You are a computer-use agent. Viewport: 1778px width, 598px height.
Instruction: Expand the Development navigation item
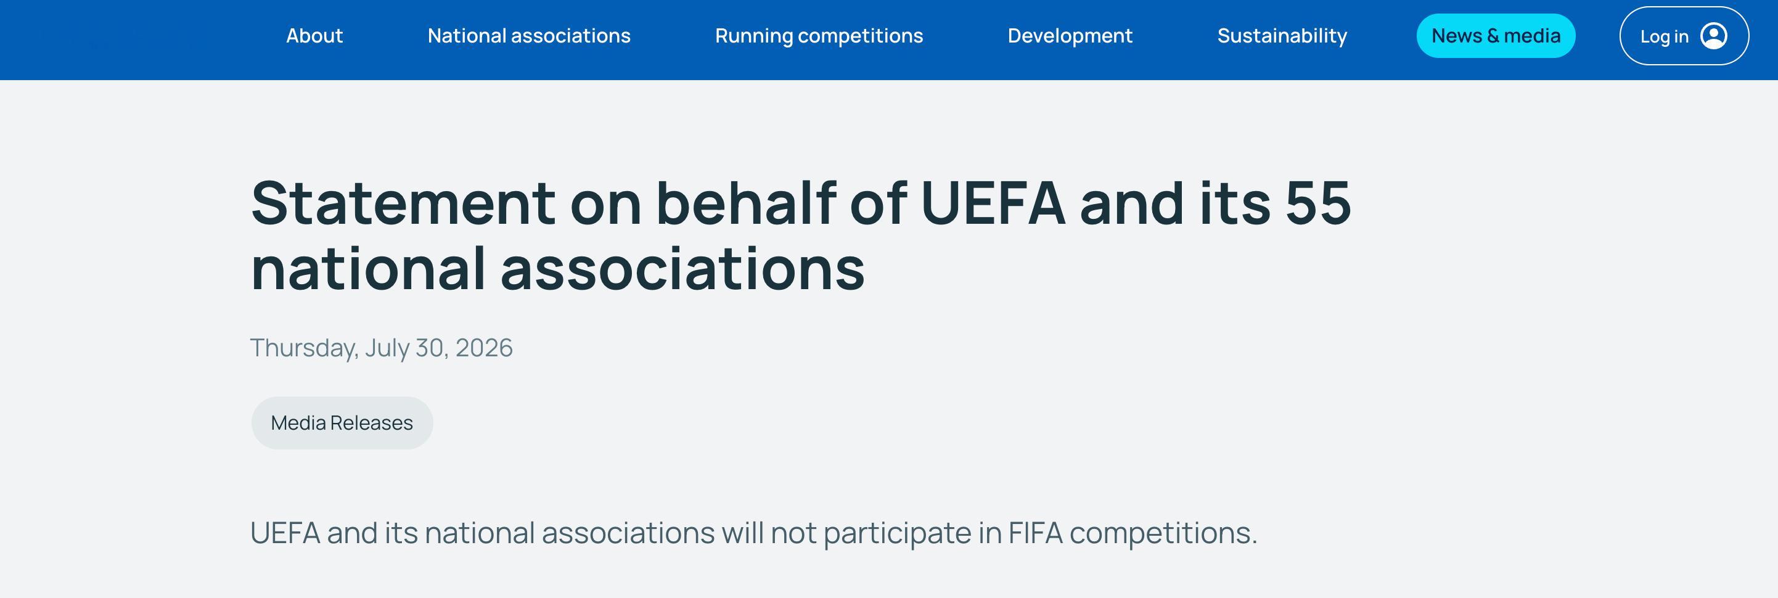1070,36
